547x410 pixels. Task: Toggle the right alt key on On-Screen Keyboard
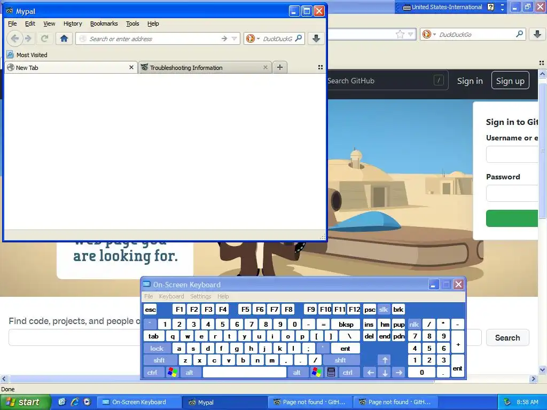click(x=297, y=372)
